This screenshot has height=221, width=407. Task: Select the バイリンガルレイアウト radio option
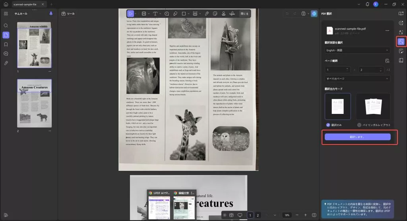(x=359, y=125)
